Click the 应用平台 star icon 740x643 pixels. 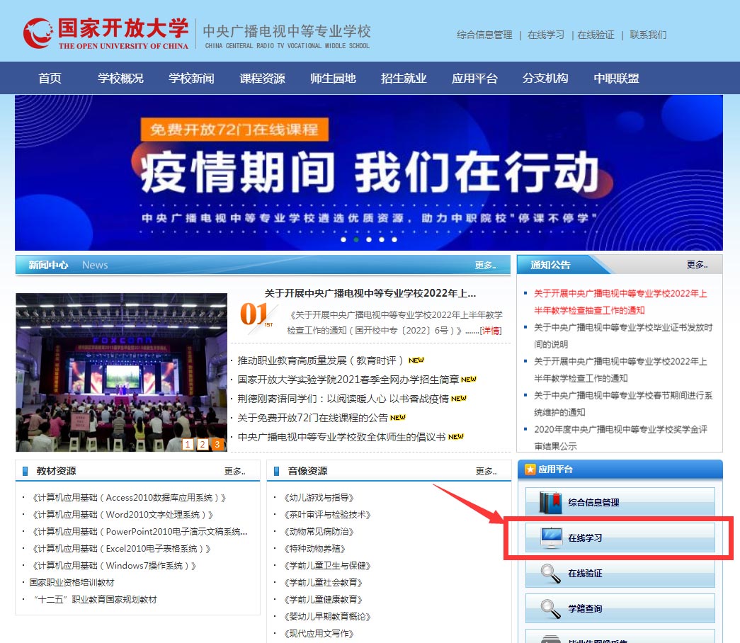pyautogui.click(x=530, y=469)
